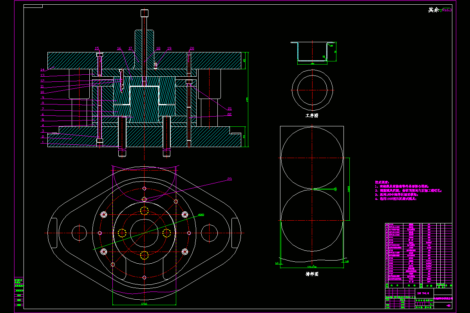470x313 pixels.
Task: Click the 排样图 drawing label
Action: [312, 274]
